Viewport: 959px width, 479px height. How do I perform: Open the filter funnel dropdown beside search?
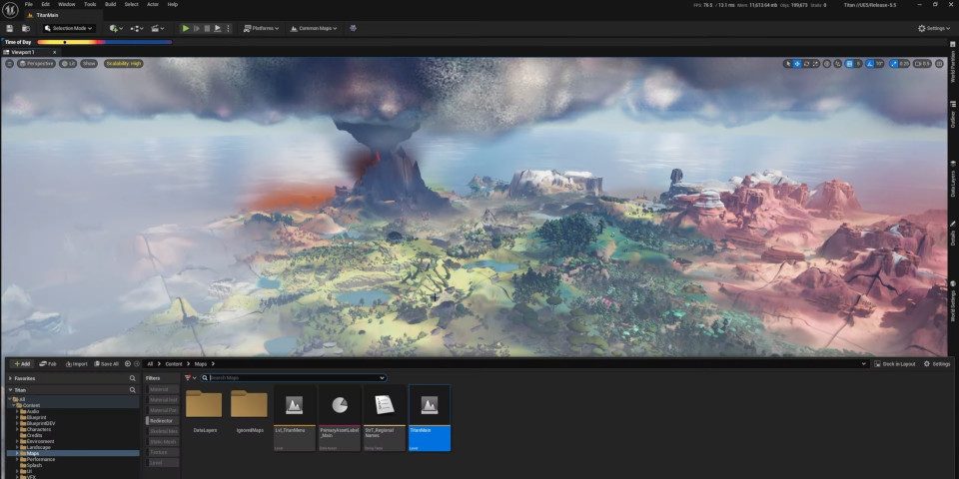190,378
